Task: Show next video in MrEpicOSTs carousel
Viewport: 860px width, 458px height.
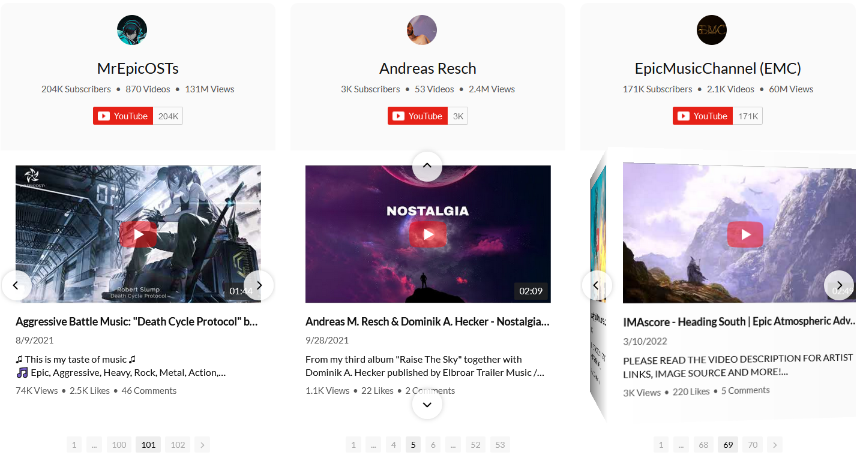Action: point(259,285)
